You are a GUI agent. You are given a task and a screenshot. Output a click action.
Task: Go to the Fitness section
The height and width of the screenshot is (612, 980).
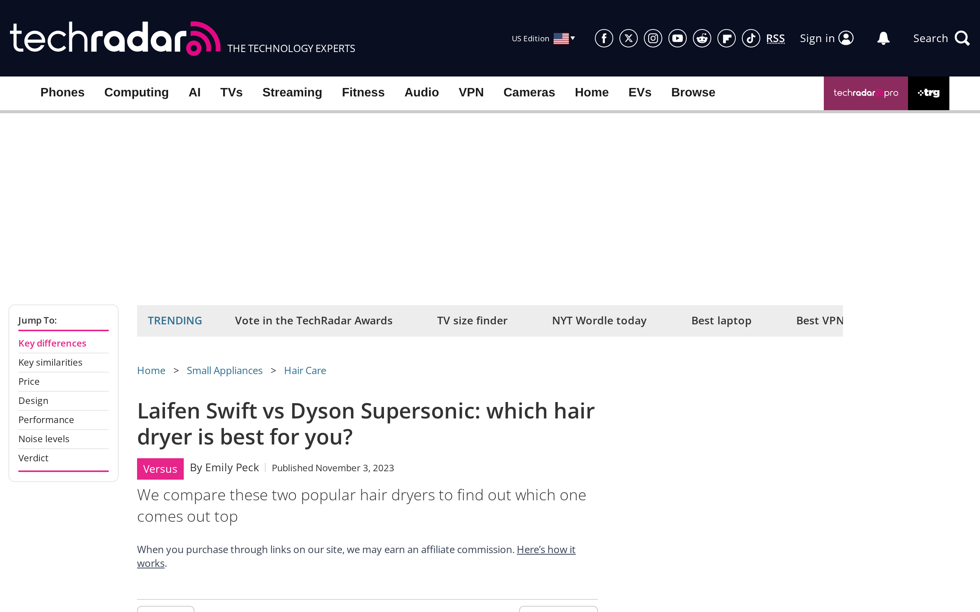[363, 92]
